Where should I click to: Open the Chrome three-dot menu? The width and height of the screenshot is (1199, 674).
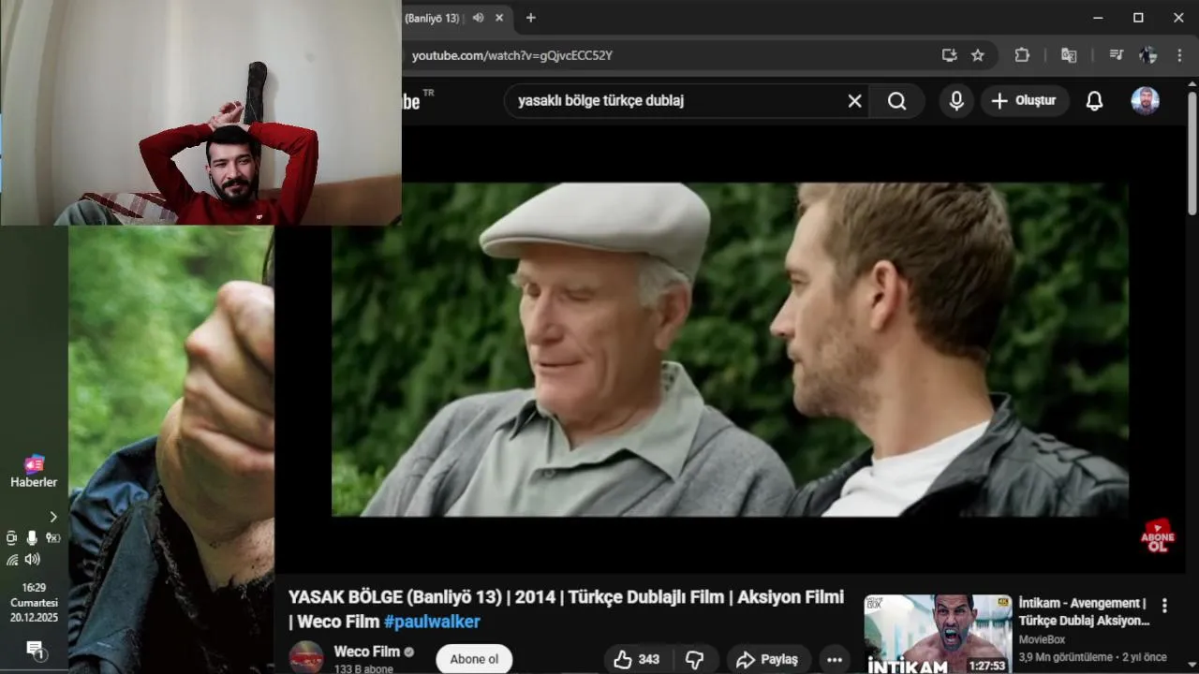coord(1178,55)
